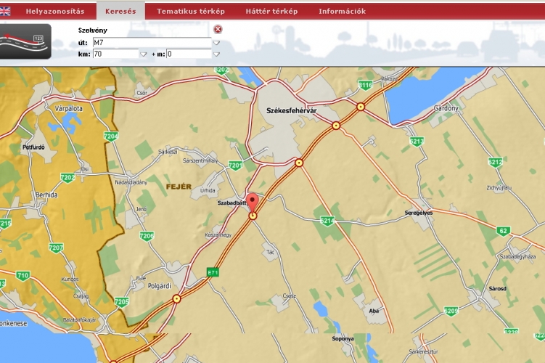Click the 7204 road shield
The height and width of the screenshot is (363, 545).
[110, 136]
